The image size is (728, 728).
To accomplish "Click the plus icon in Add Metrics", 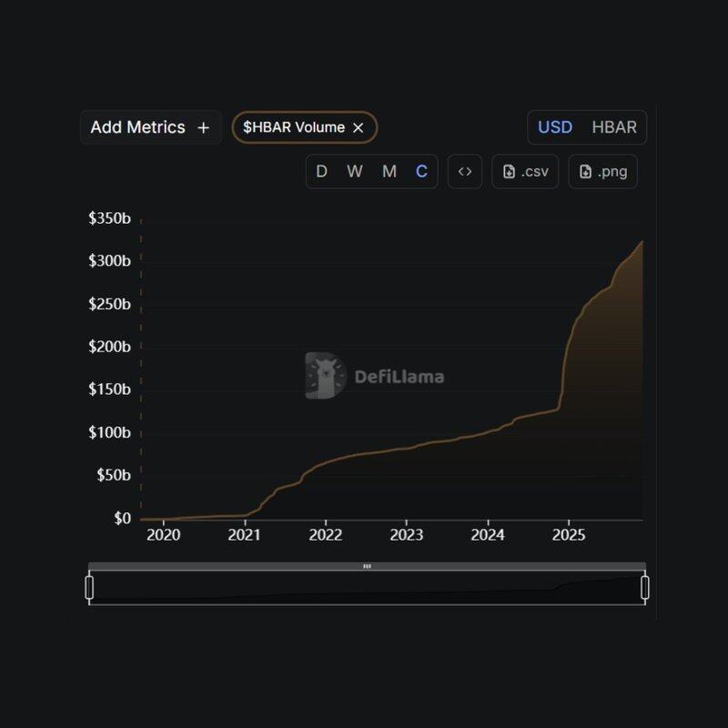I will coord(203,127).
